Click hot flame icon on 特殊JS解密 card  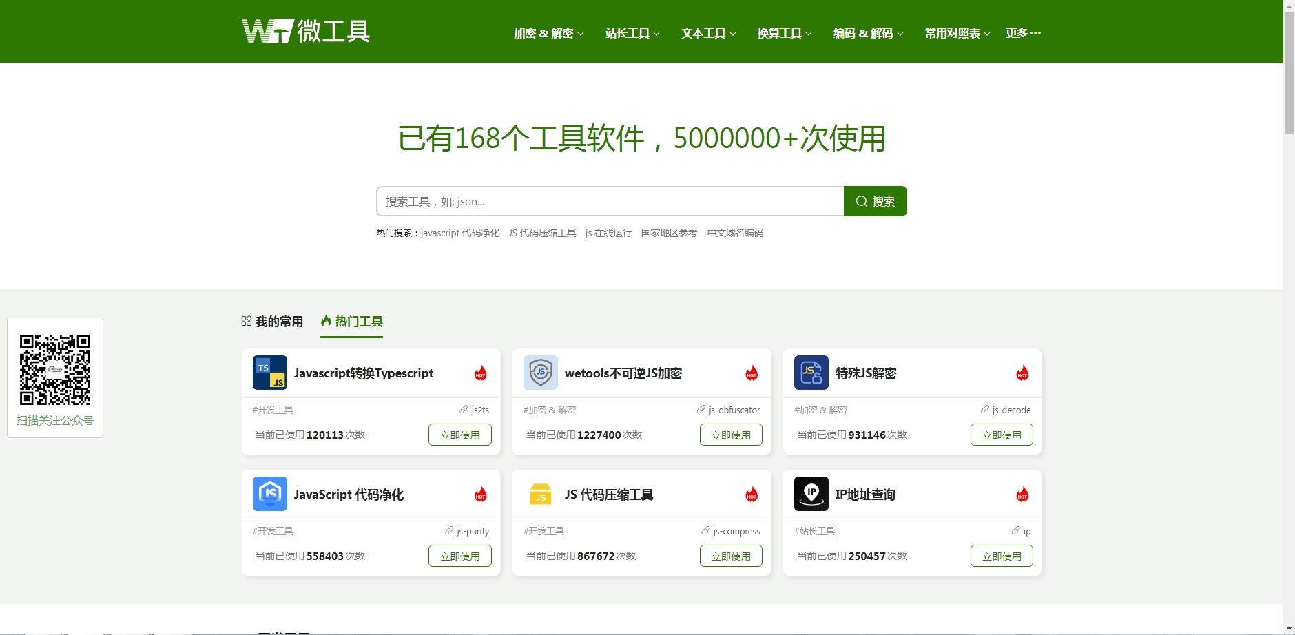point(1022,373)
